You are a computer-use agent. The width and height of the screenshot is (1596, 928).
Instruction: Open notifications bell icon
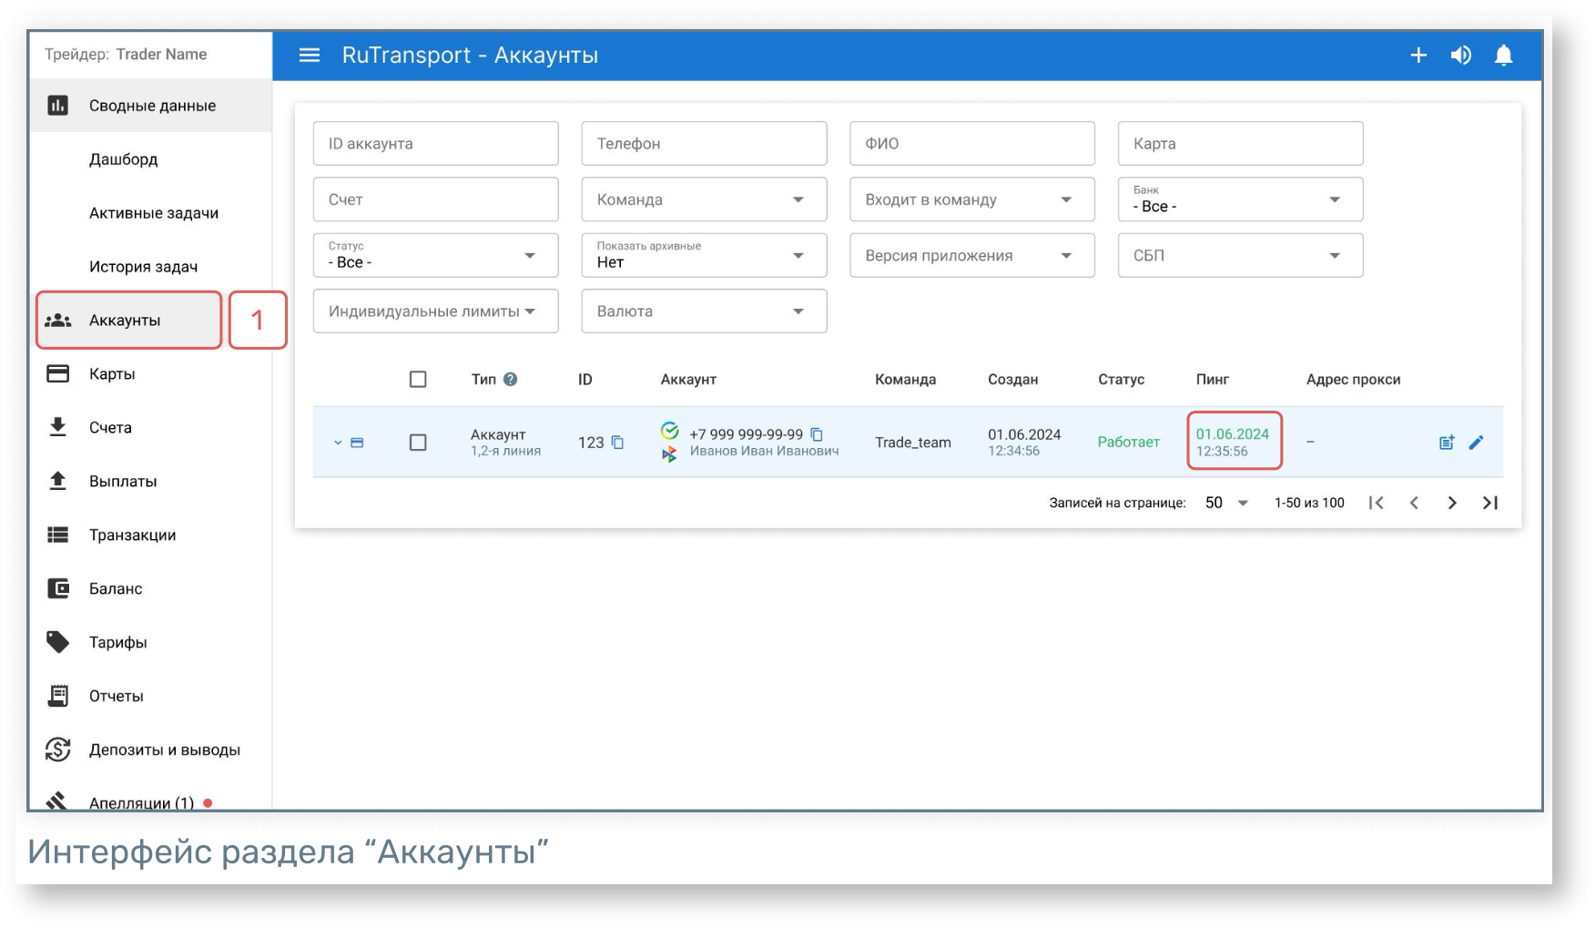[x=1503, y=56]
